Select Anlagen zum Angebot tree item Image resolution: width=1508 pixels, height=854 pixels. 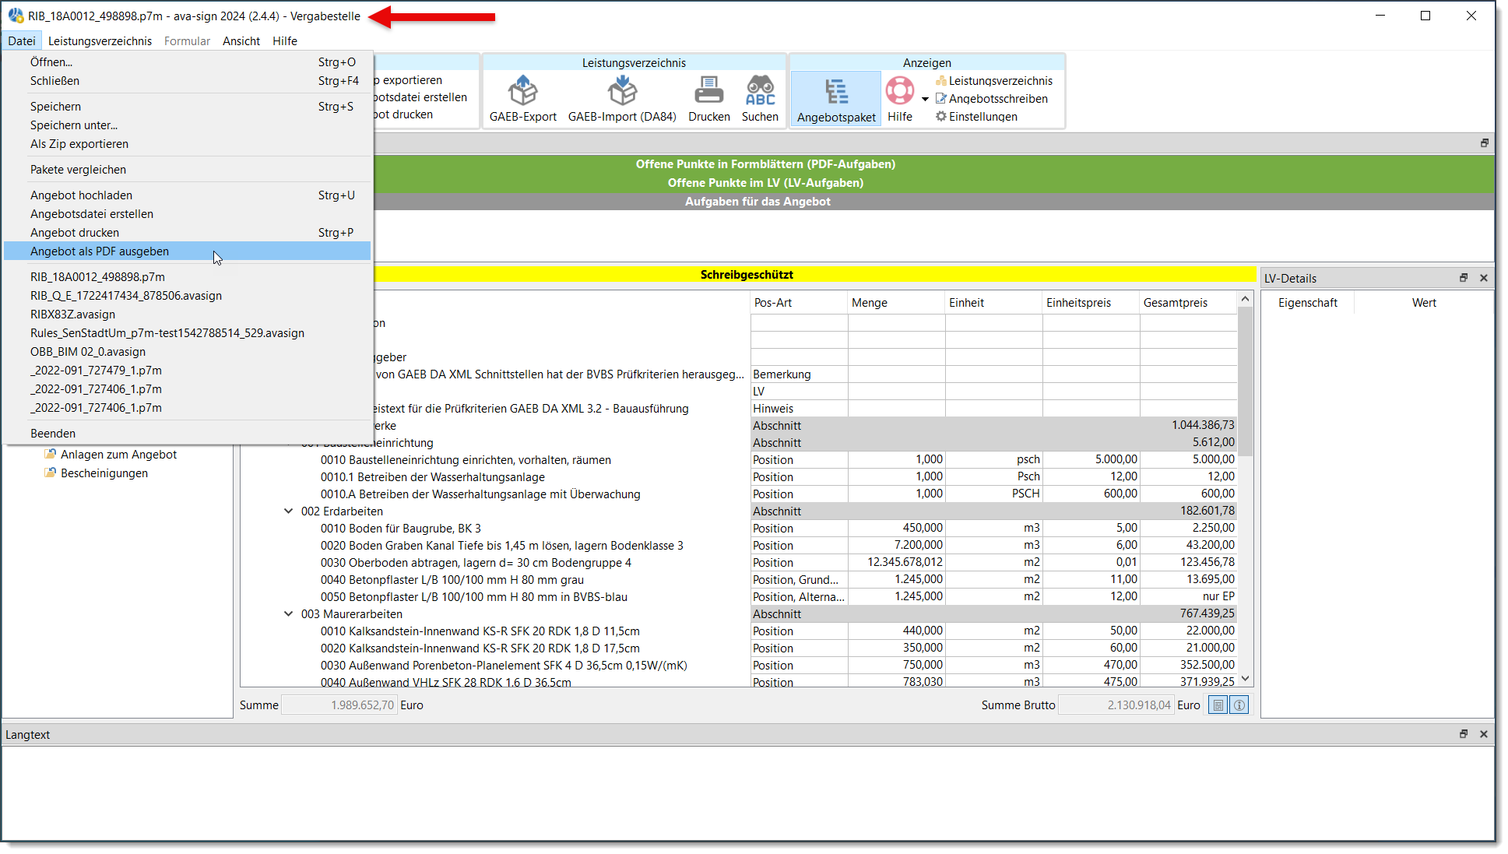118,455
